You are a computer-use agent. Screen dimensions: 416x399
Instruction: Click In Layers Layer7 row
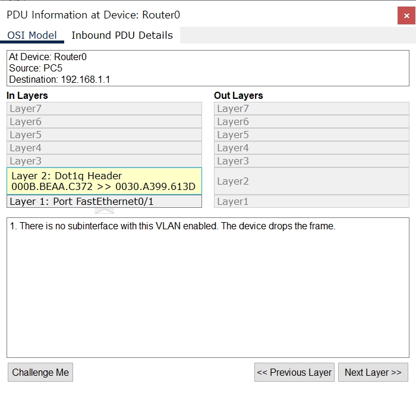(x=104, y=108)
